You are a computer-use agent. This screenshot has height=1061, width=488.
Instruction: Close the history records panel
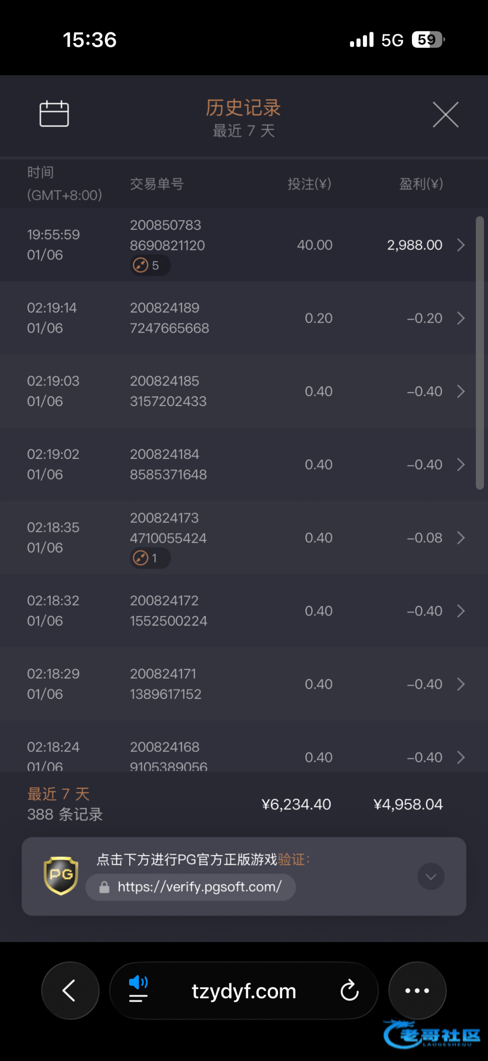(445, 114)
